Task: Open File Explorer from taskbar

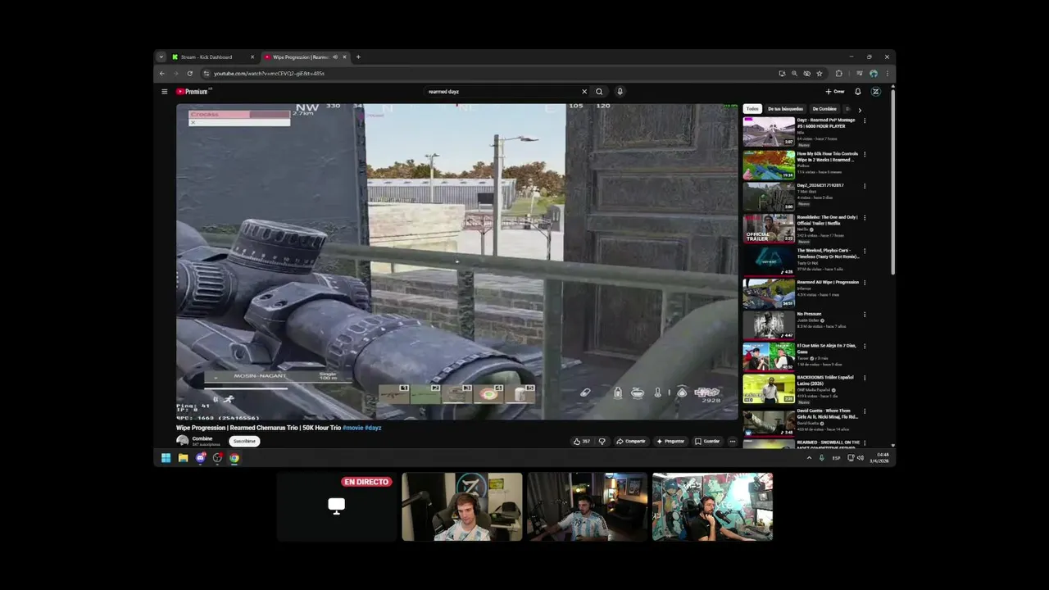Action: coord(183,458)
